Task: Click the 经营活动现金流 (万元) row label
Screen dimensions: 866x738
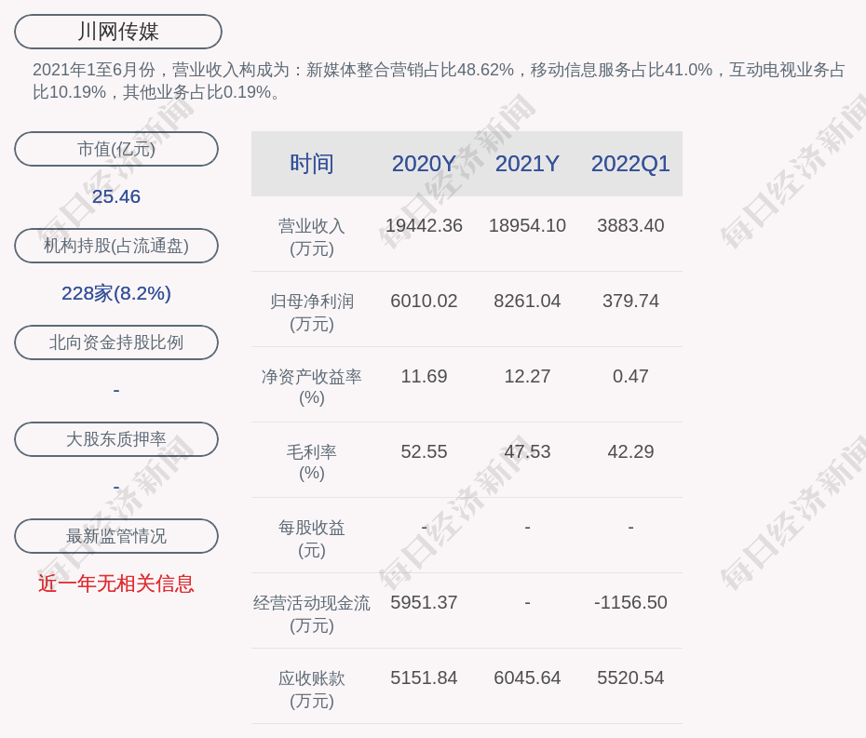Action: 312,614
